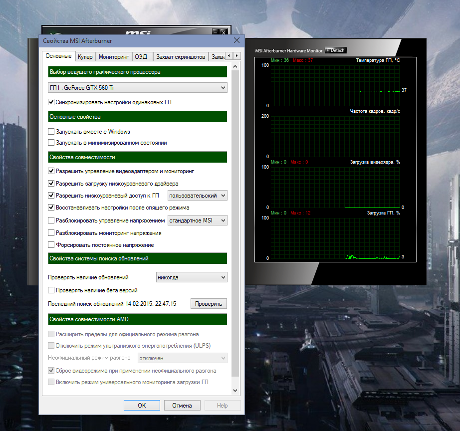Click Проверять наличие обновлений label
The height and width of the screenshot is (431, 460).
(x=88, y=277)
